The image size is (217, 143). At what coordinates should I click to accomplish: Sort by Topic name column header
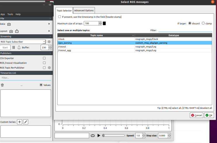96,35
